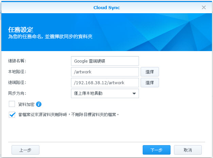Cancel the task setup with 取消
This screenshot has width=213, height=158.
click(188, 150)
